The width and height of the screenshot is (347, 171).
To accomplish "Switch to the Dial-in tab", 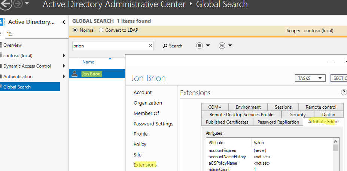I will click(329, 115).
